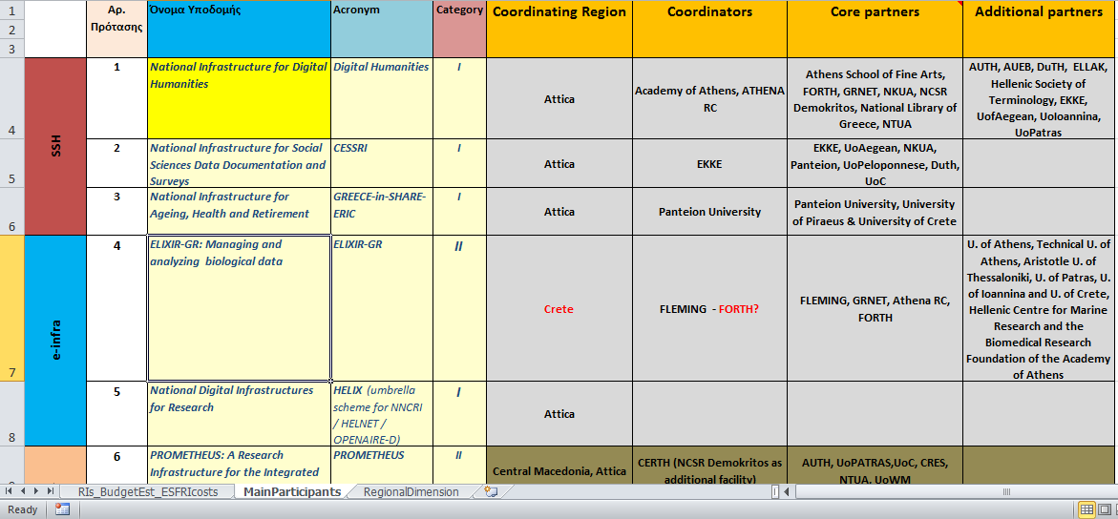Click the Αρ. Πρότασης header cell

pyautogui.click(x=116, y=30)
